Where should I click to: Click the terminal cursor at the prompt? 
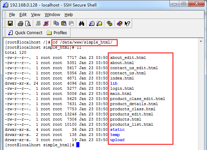point(78,145)
